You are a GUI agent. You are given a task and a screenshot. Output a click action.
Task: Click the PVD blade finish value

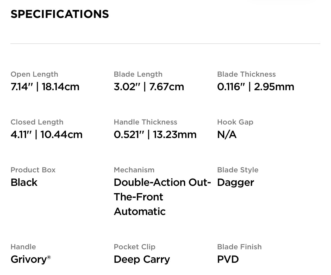(228, 259)
